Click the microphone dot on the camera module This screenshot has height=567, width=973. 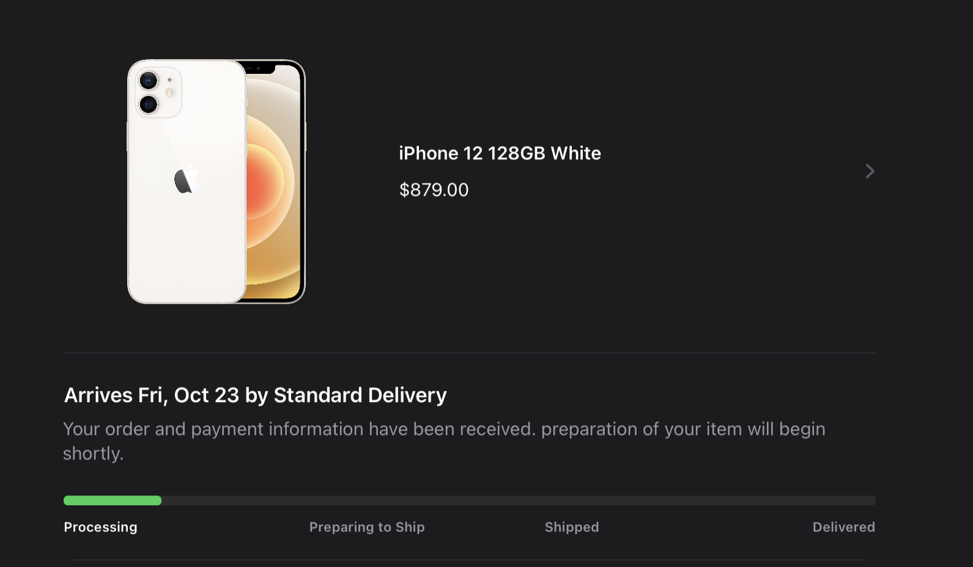tap(169, 80)
